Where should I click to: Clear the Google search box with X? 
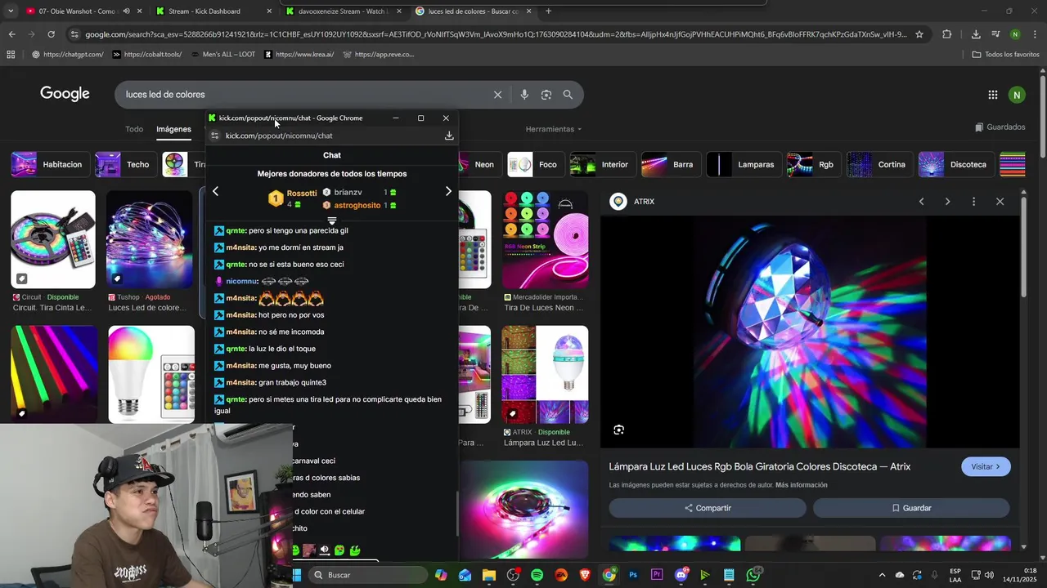click(x=497, y=95)
